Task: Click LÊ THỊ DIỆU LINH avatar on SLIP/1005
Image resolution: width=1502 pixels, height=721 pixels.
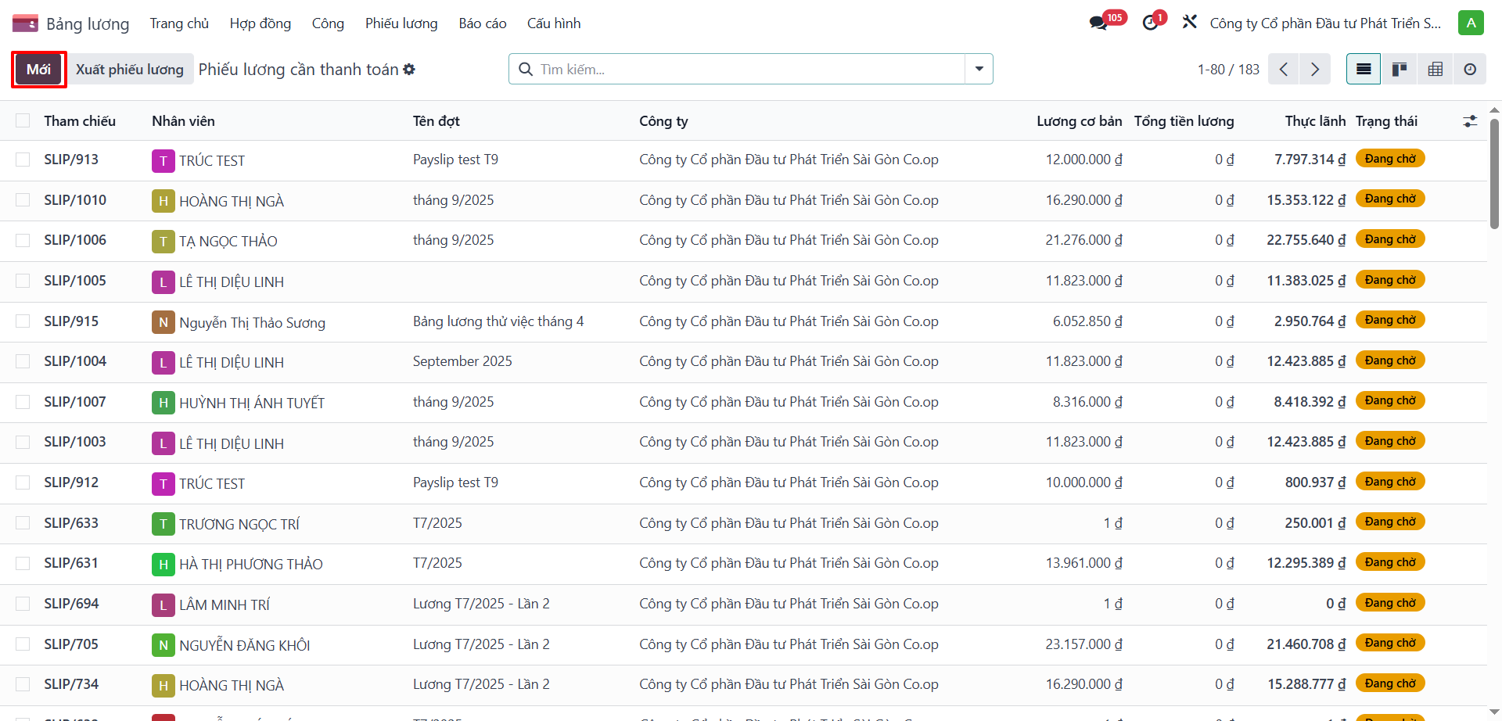Action: coord(163,282)
